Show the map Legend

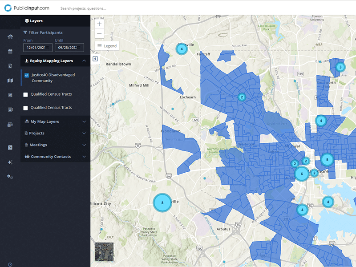pos(106,46)
